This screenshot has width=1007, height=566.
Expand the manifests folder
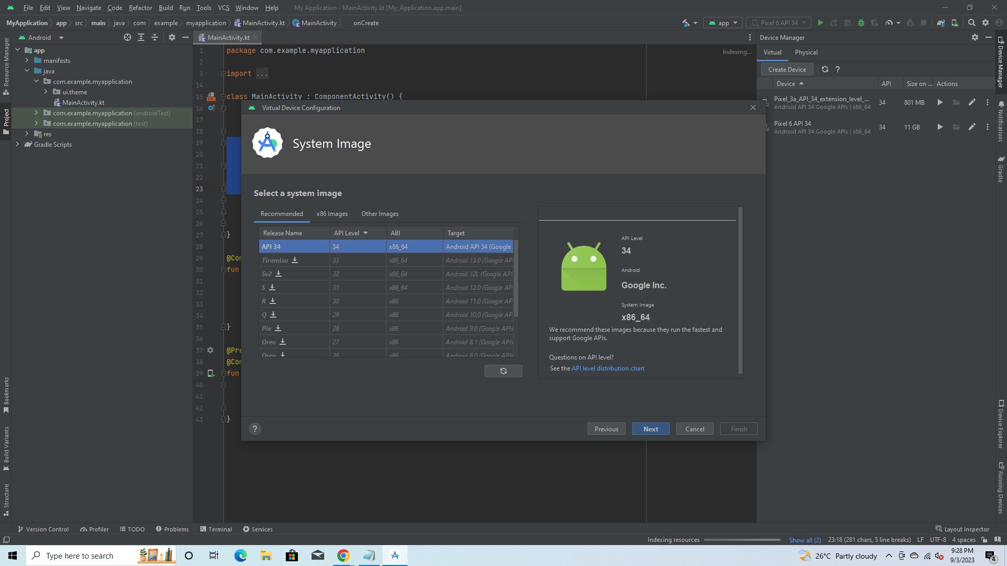coord(27,61)
